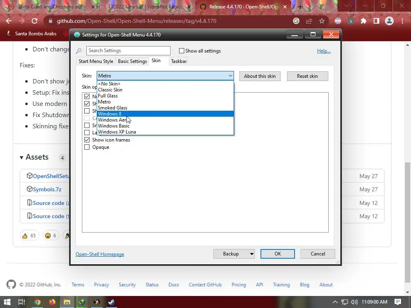Toggle the second checked skin option checkbox
411x308 pixels.
point(87,104)
